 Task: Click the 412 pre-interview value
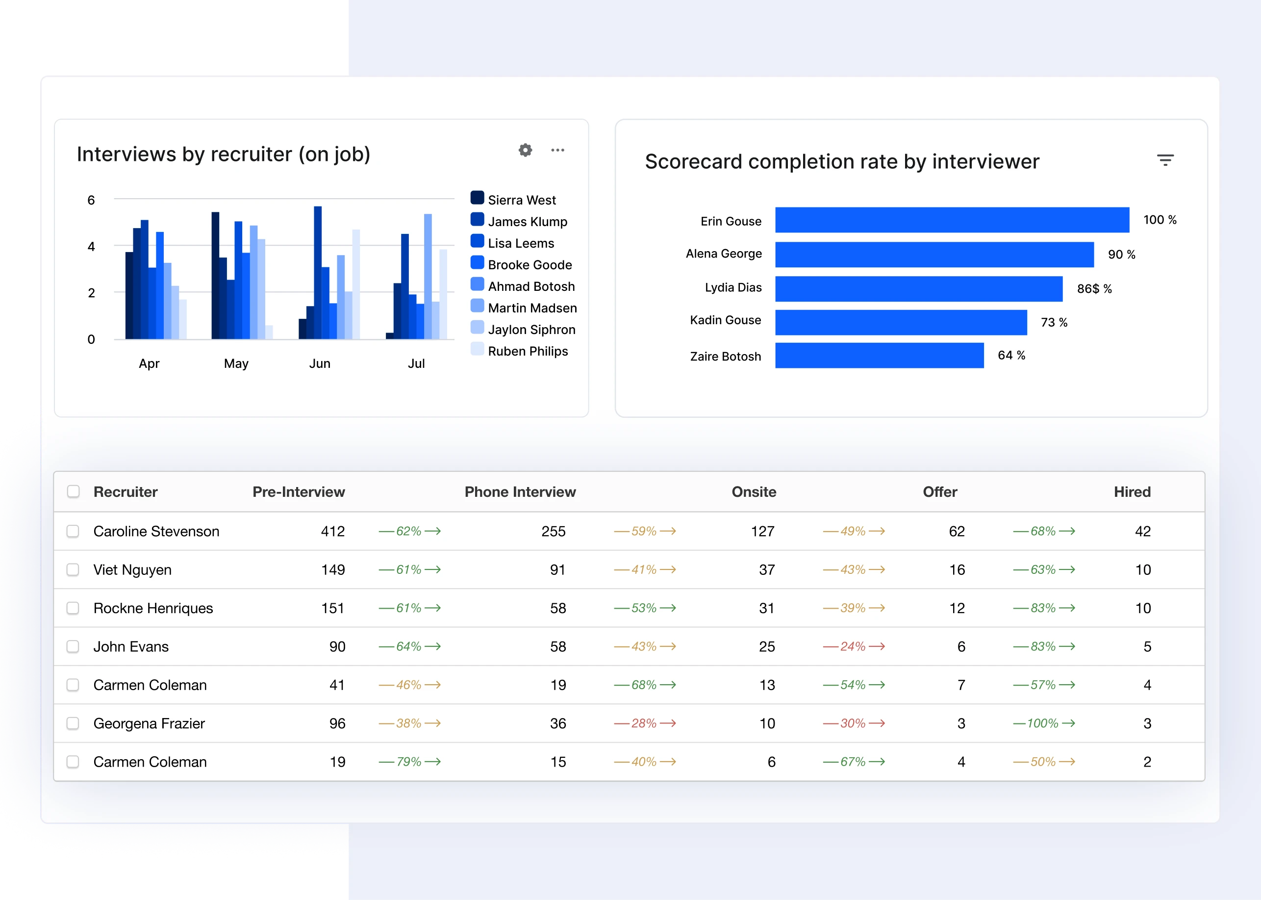click(333, 531)
